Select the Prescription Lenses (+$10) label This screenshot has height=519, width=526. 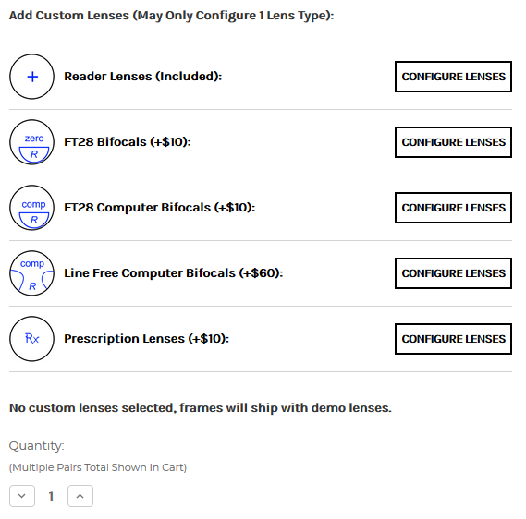(x=147, y=339)
